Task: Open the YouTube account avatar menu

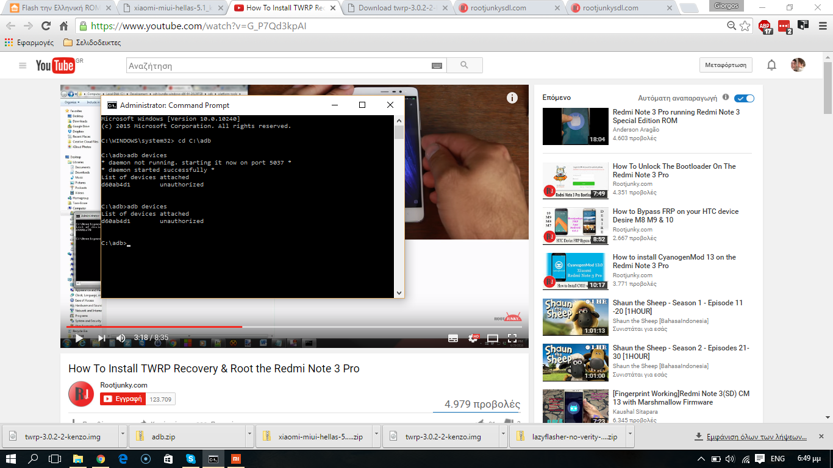Action: click(798, 65)
